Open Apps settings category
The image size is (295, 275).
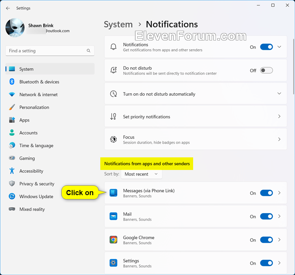pos(50,120)
